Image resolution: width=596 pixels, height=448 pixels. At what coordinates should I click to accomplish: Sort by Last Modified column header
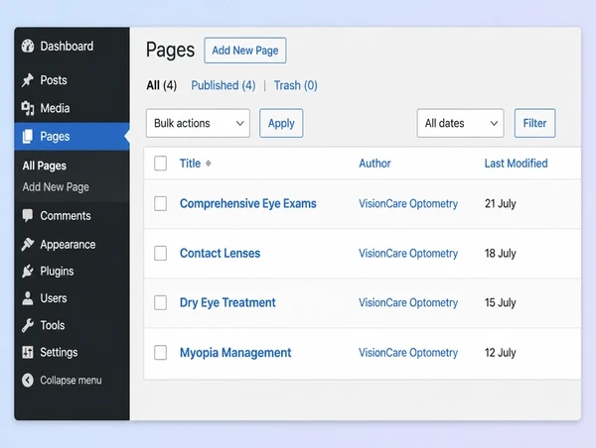(516, 164)
